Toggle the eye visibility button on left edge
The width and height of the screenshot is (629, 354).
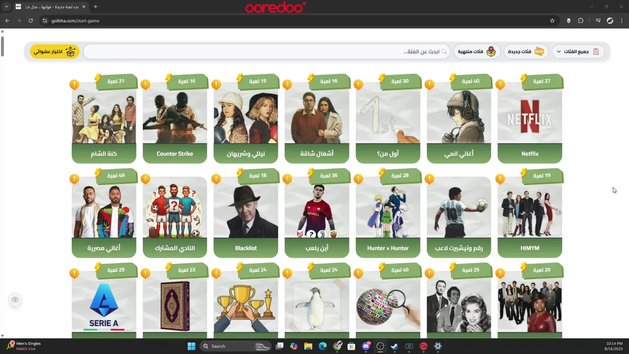pos(15,299)
